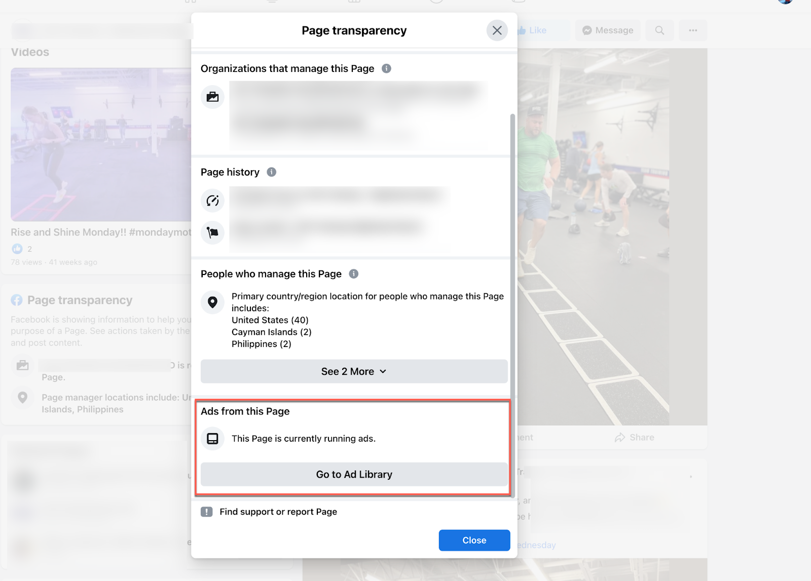
Task: Click info icon beside People who manage this Page
Action: click(354, 274)
